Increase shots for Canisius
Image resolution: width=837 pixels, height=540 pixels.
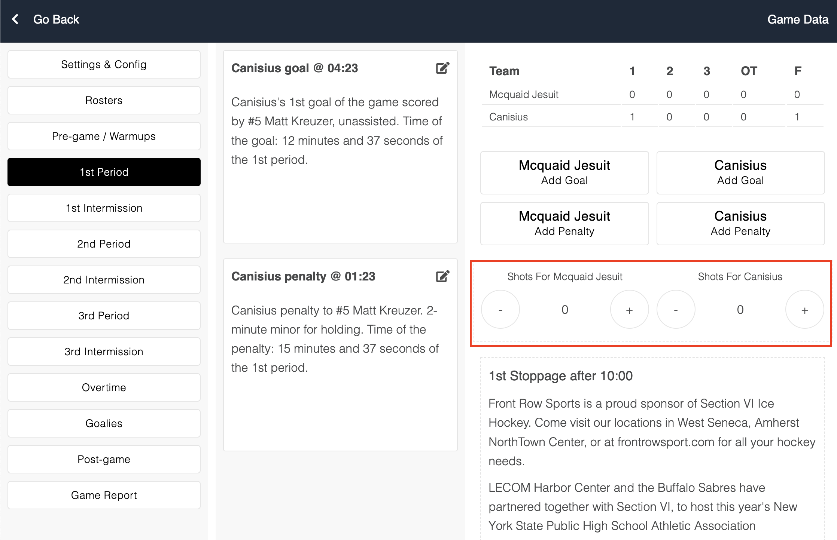click(804, 310)
